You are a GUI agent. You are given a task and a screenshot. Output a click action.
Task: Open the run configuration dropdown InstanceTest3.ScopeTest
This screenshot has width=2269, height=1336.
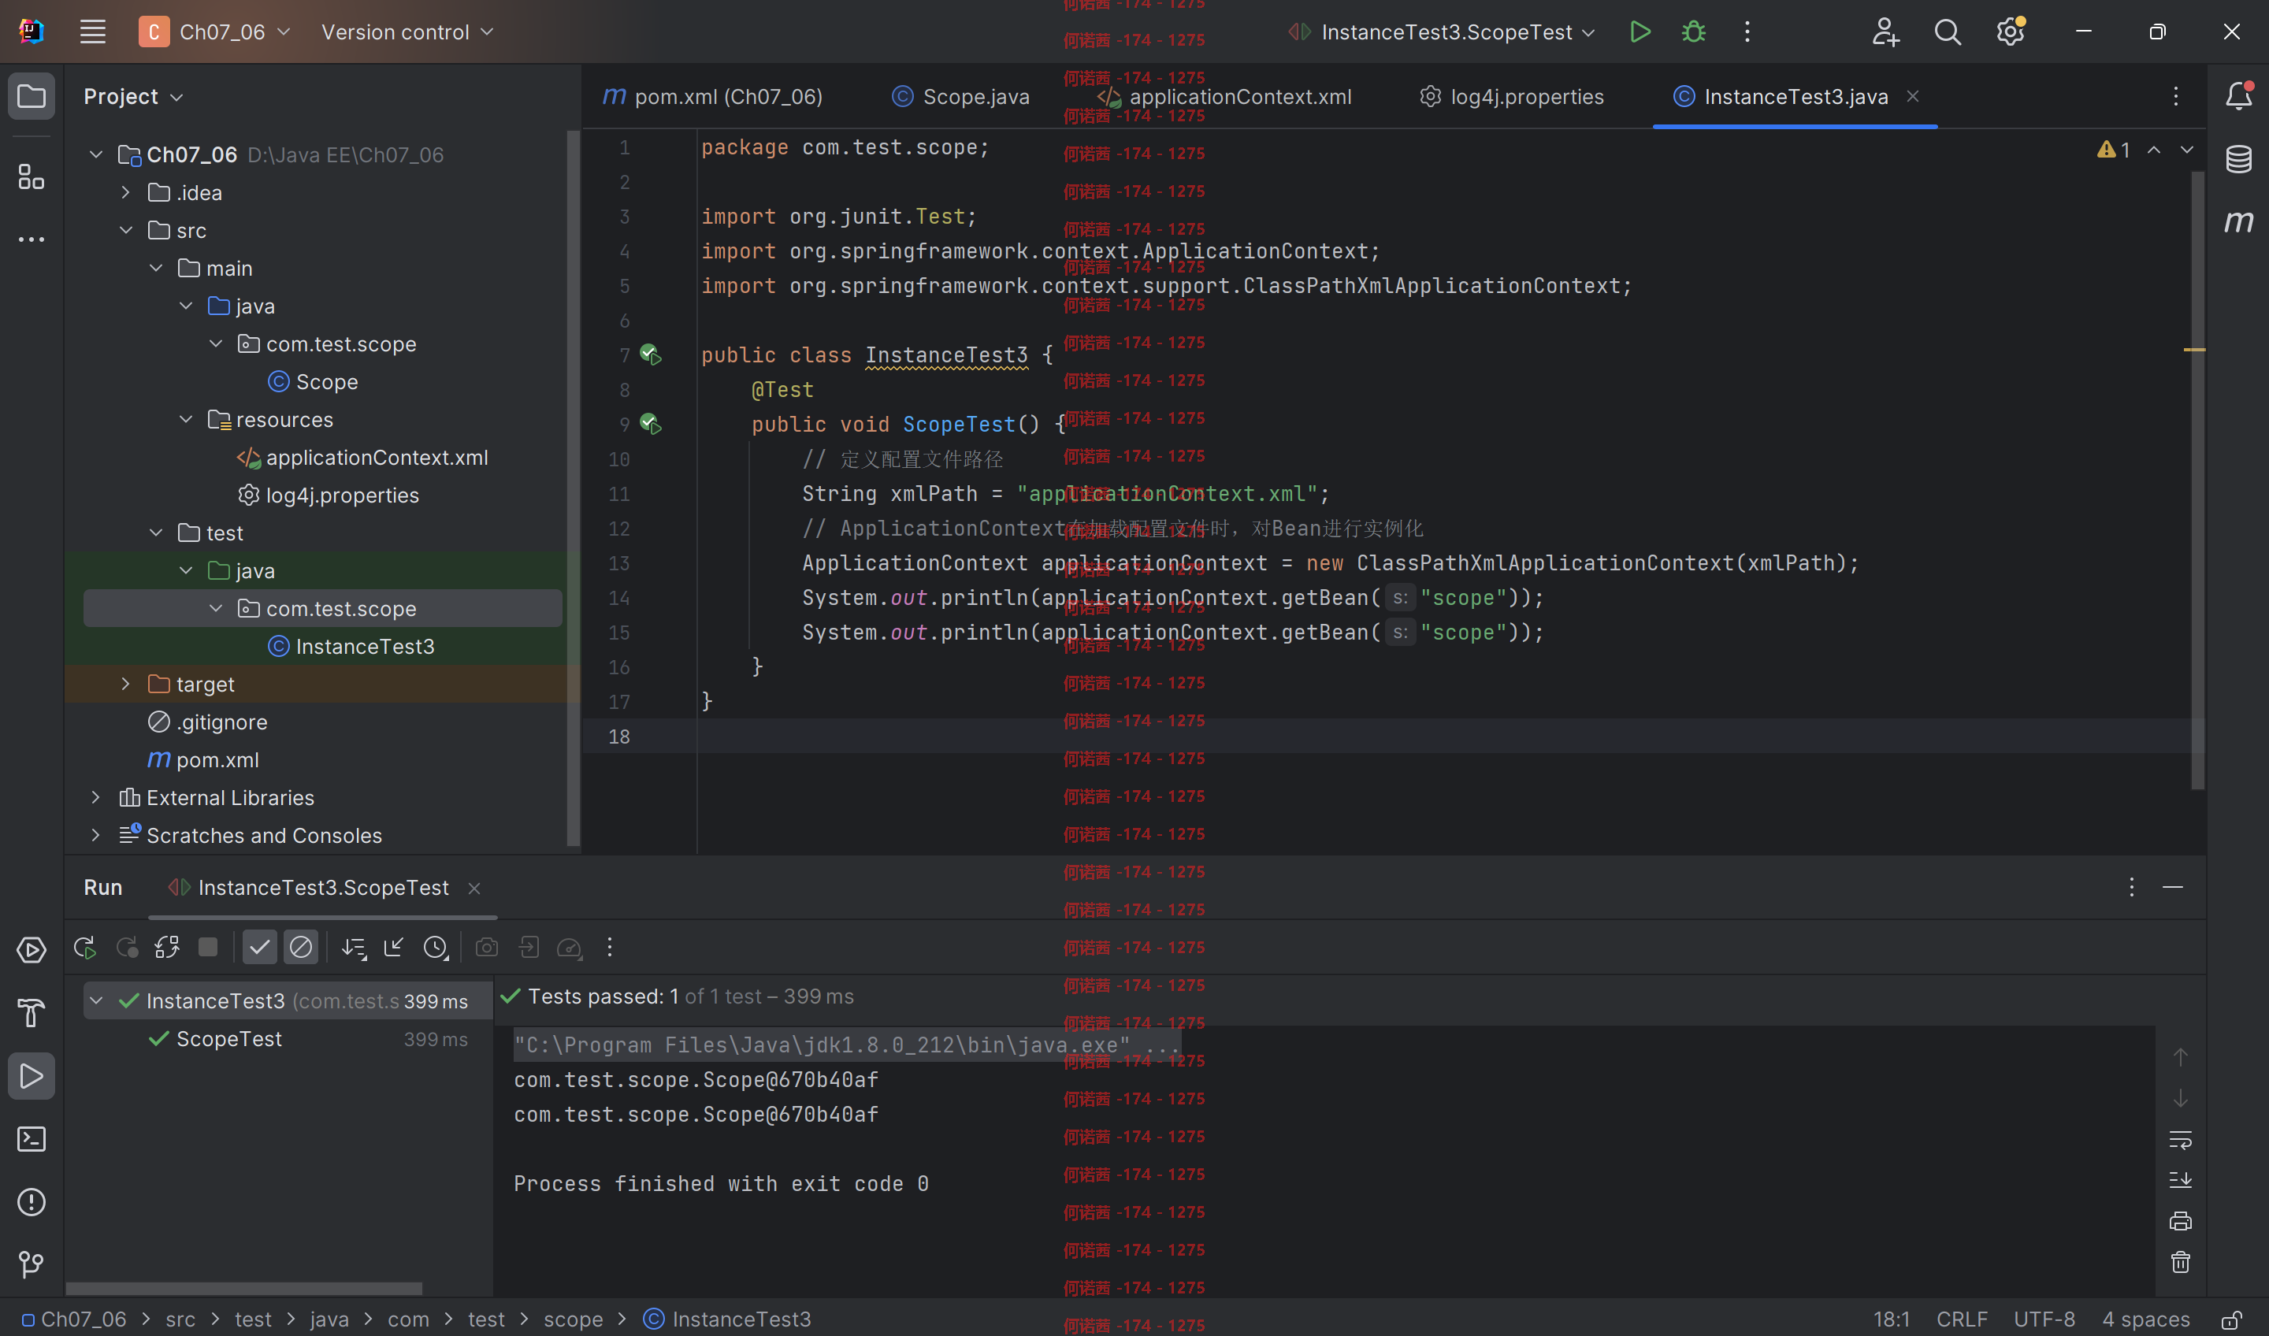click(1442, 32)
